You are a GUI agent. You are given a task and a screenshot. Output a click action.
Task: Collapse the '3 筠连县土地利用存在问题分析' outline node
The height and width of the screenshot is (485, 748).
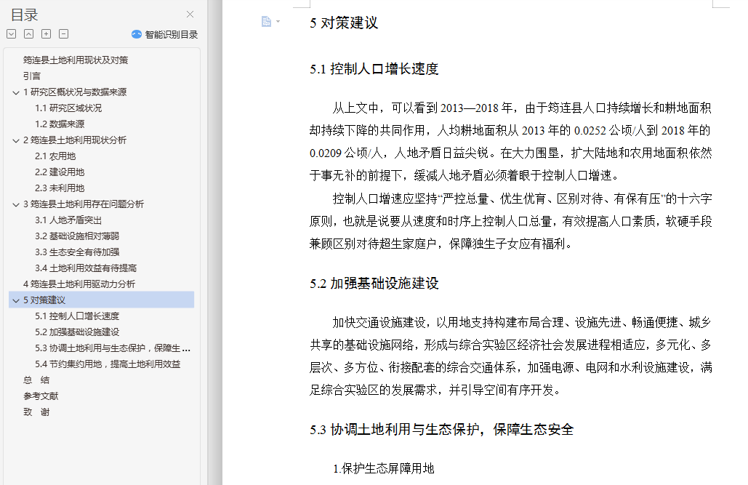(16, 204)
